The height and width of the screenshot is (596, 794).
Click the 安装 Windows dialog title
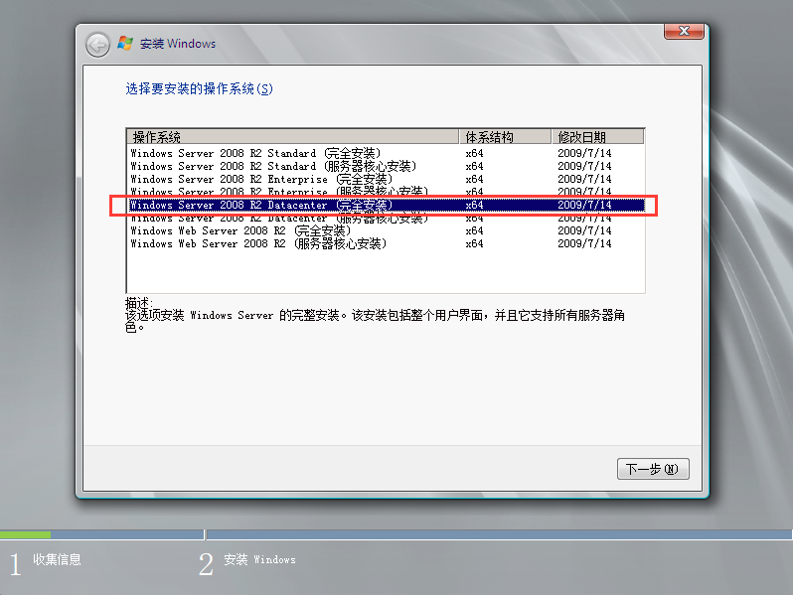178,44
